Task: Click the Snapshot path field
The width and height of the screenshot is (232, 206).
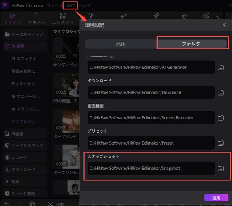Action: [x=151, y=168]
